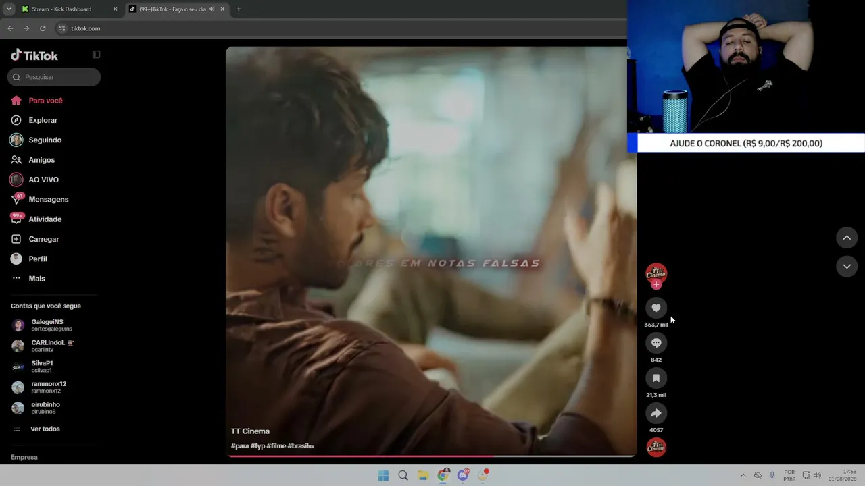Open a new browser tab
This screenshot has width=865, height=486.
pos(239,9)
